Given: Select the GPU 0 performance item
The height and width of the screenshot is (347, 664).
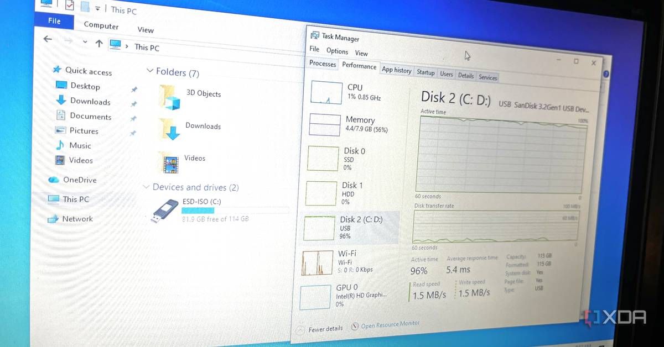Looking at the screenshot, I should tap(346, 296).
